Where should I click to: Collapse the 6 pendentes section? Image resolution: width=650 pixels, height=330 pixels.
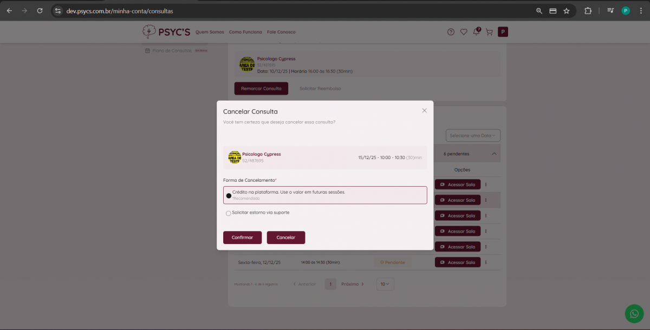[x=494, y=154]
